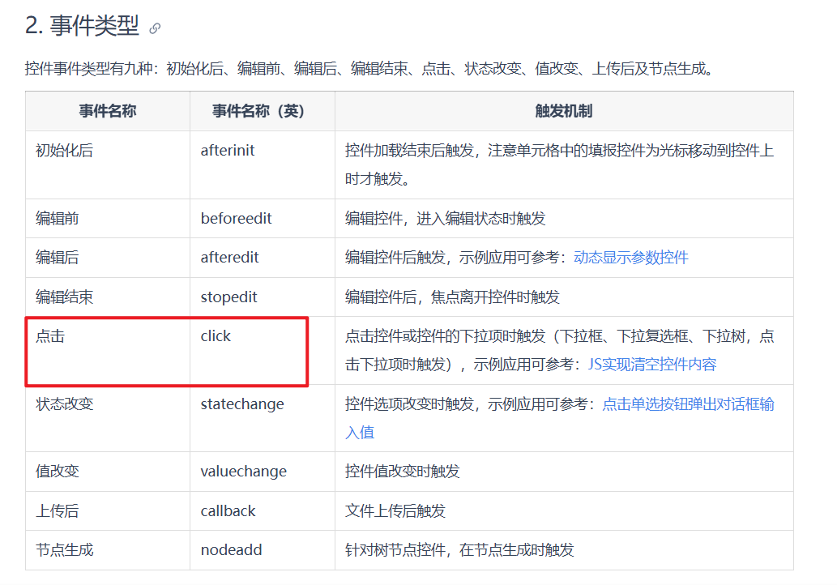Open the JS实现清空控件内容 link
Viewport: 837px width, 585px height.
651,365
